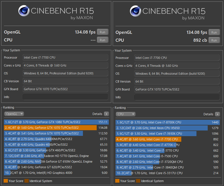Click CB Version field in left window
This screenshot has height=186, width=224.
tap(65, 81)
